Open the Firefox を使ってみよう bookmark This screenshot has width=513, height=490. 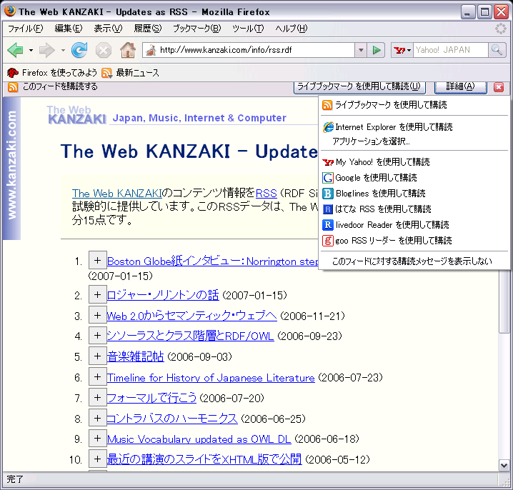[52, 73]
